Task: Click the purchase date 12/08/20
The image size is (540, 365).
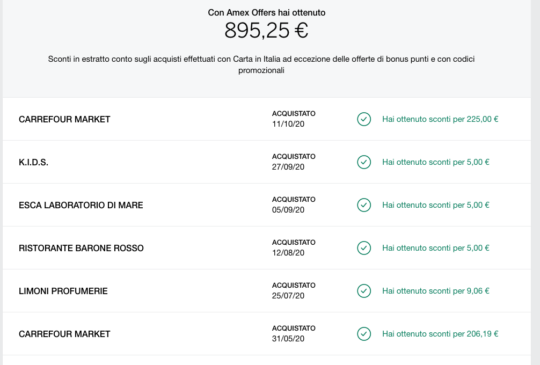Action: pyautogui.click(x=288, y=253)
